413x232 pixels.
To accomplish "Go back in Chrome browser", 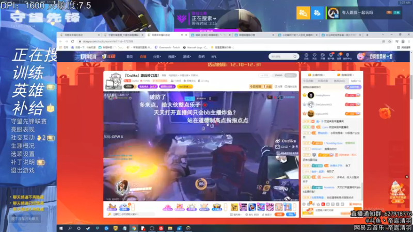I will (61, 41).
